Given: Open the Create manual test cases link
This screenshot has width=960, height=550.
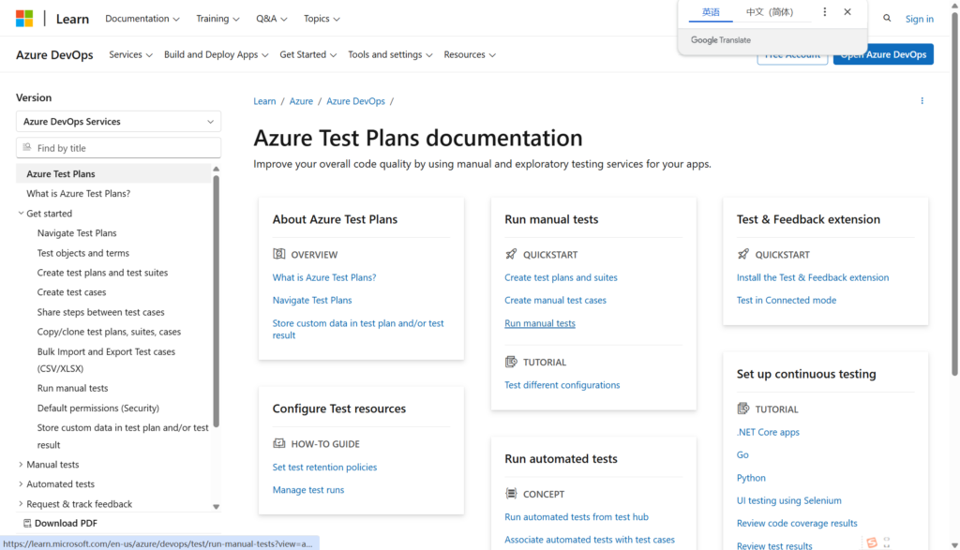Looking at the screenshot, I should (555, 301).
